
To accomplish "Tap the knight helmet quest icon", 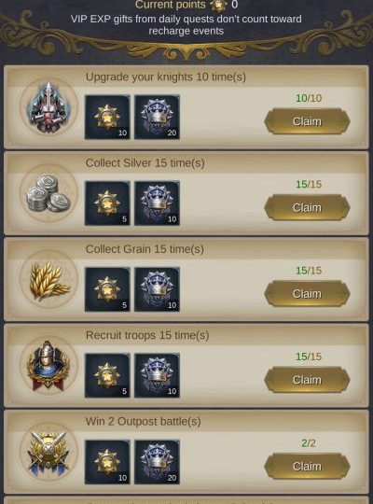I will click(48, 107).
